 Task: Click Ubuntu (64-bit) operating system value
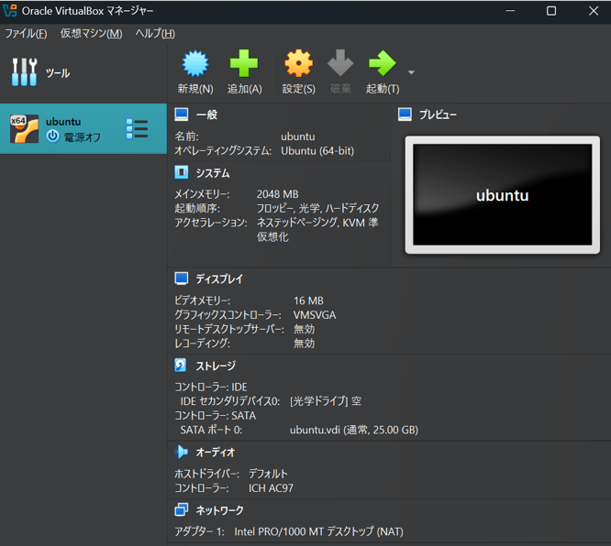click(317, 151)
